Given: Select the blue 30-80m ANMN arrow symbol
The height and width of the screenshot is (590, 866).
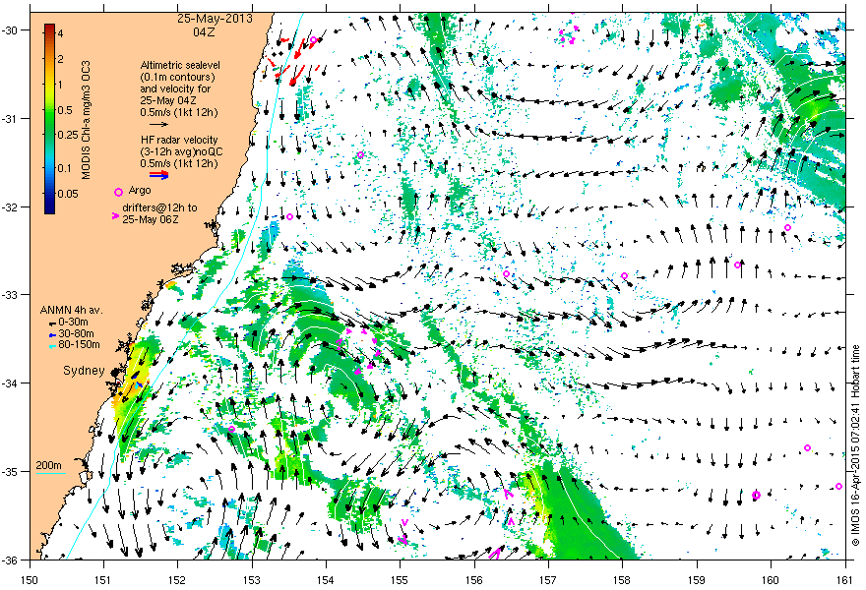Looking at the screenshot, I should [x=52, y=334].
